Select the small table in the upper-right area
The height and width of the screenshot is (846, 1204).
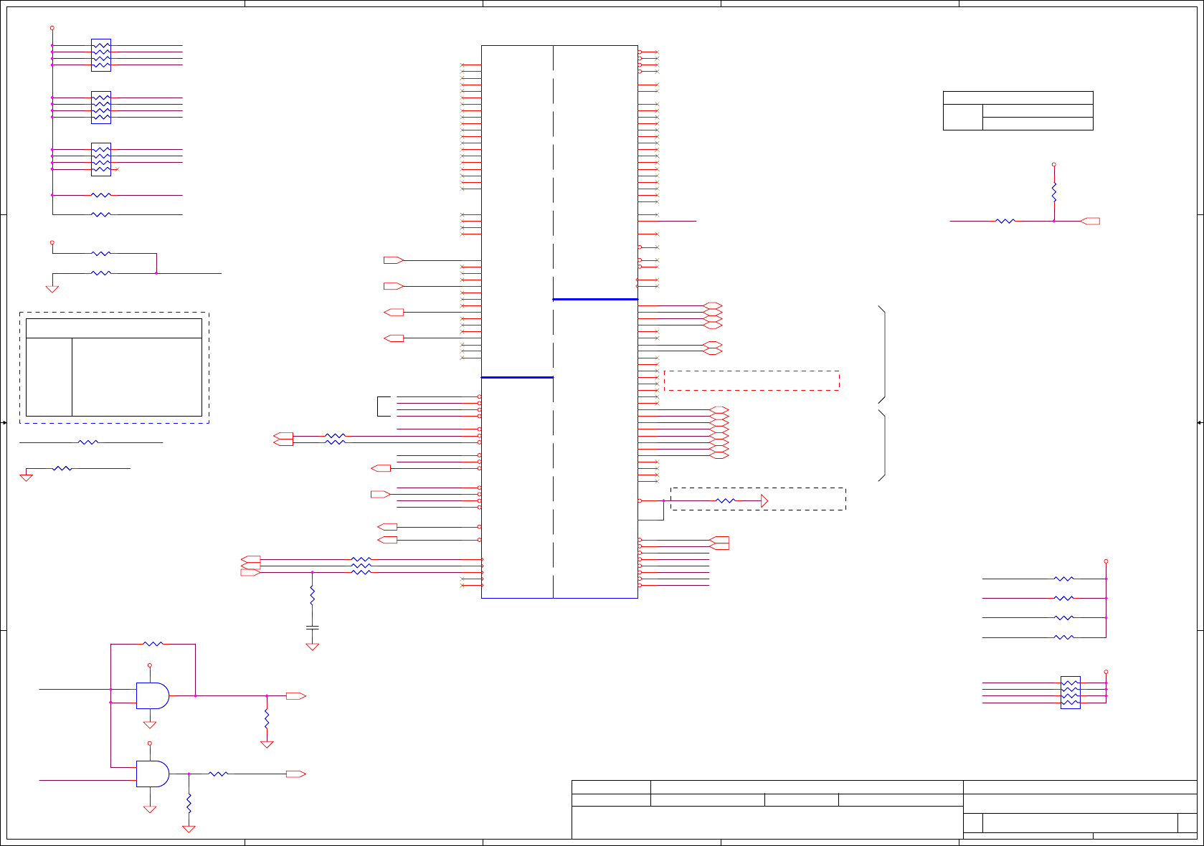click(1018, 110)
